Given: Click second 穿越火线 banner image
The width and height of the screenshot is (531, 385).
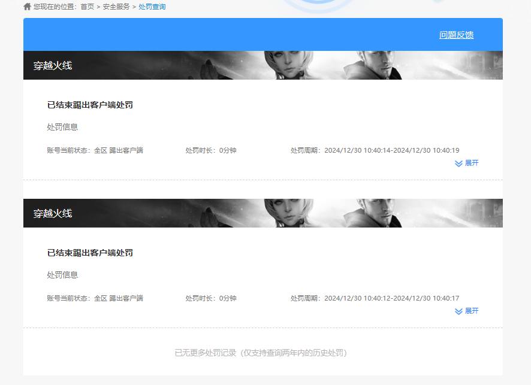Looking at the screenshot, I should click(263, 213).
